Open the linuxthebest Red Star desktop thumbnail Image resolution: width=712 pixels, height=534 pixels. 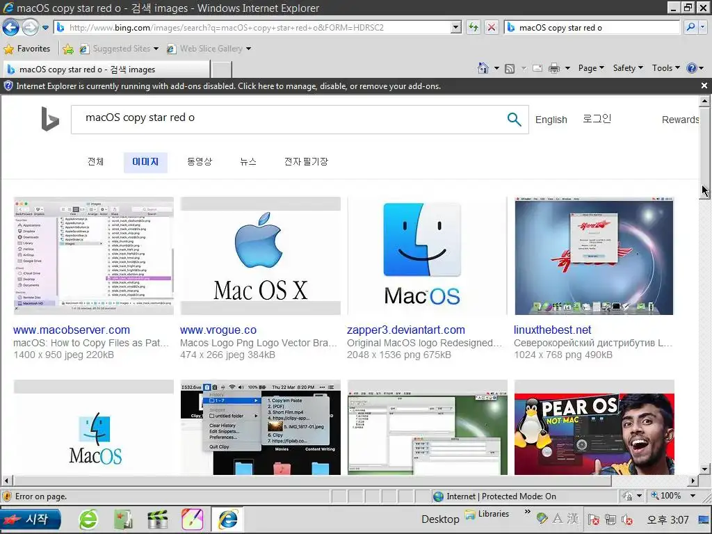(x=594, y=256)
